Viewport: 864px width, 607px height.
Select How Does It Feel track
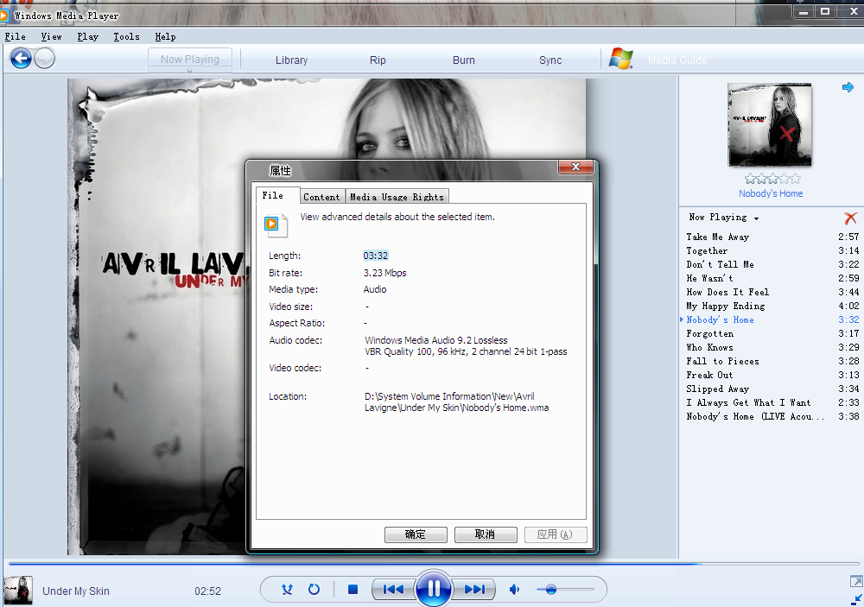coord(772,292)
